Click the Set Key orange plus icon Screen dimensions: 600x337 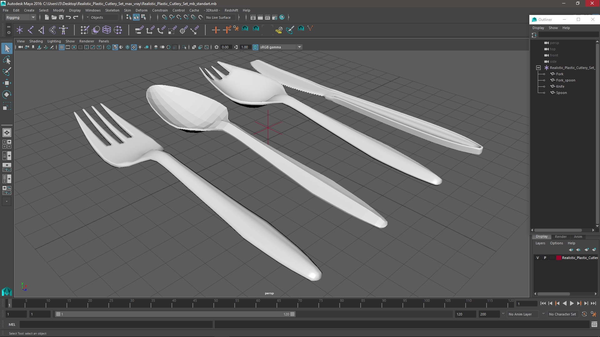pos(216,30)
